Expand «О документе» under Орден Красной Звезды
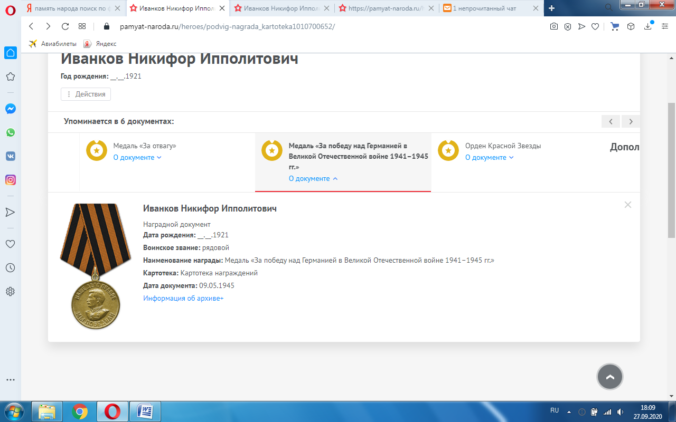 (x=489, y=157)
